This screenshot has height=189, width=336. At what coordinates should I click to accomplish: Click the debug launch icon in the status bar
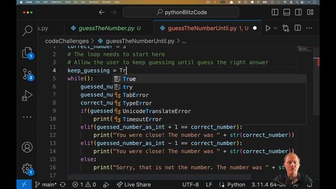point(106,184)
